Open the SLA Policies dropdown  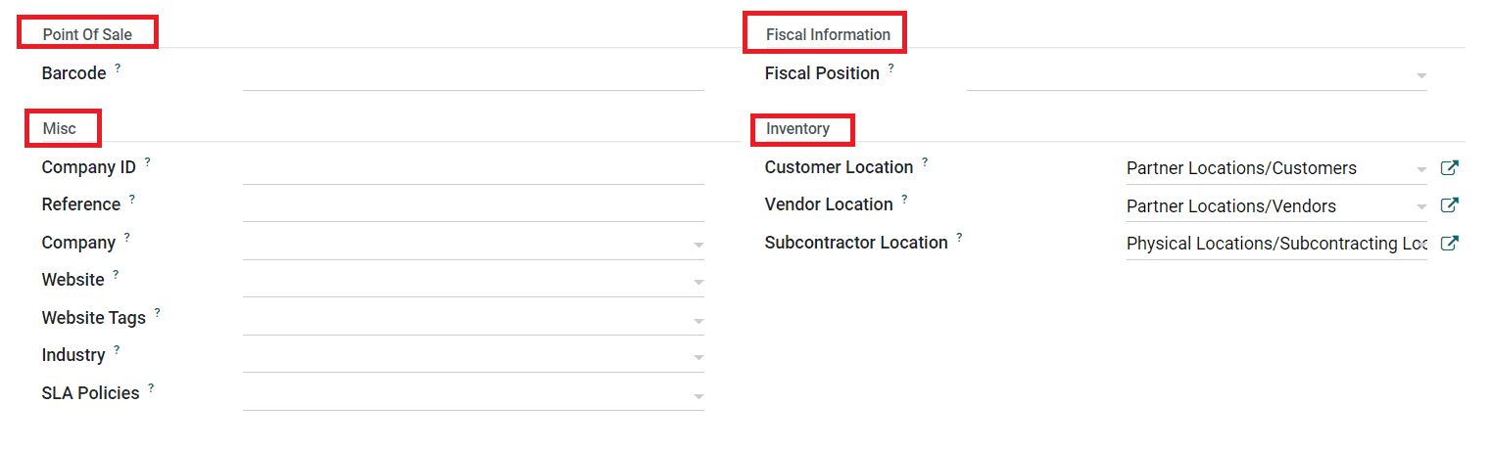tap(698, 396)
